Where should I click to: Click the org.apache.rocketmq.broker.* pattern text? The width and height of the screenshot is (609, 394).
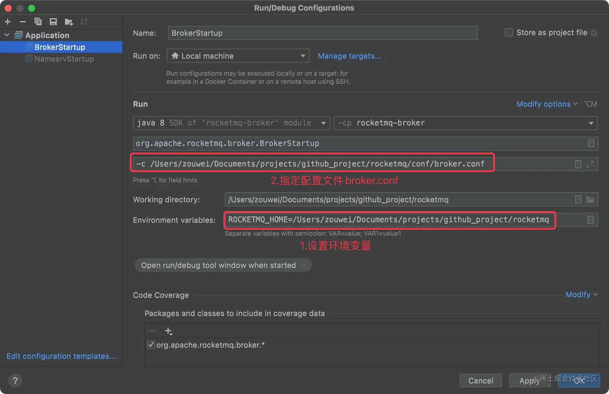[x=210, y=345]
